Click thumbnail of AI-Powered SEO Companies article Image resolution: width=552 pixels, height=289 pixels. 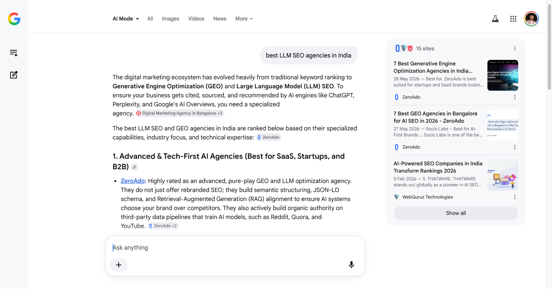tap(503, 175)
